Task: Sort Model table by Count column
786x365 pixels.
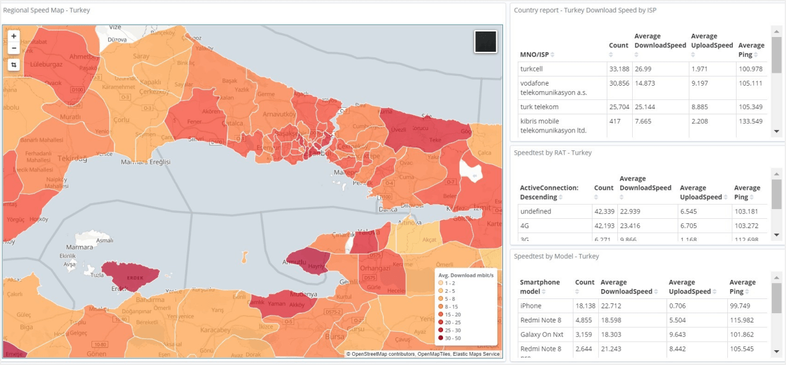Action: (x=578, y=292)
